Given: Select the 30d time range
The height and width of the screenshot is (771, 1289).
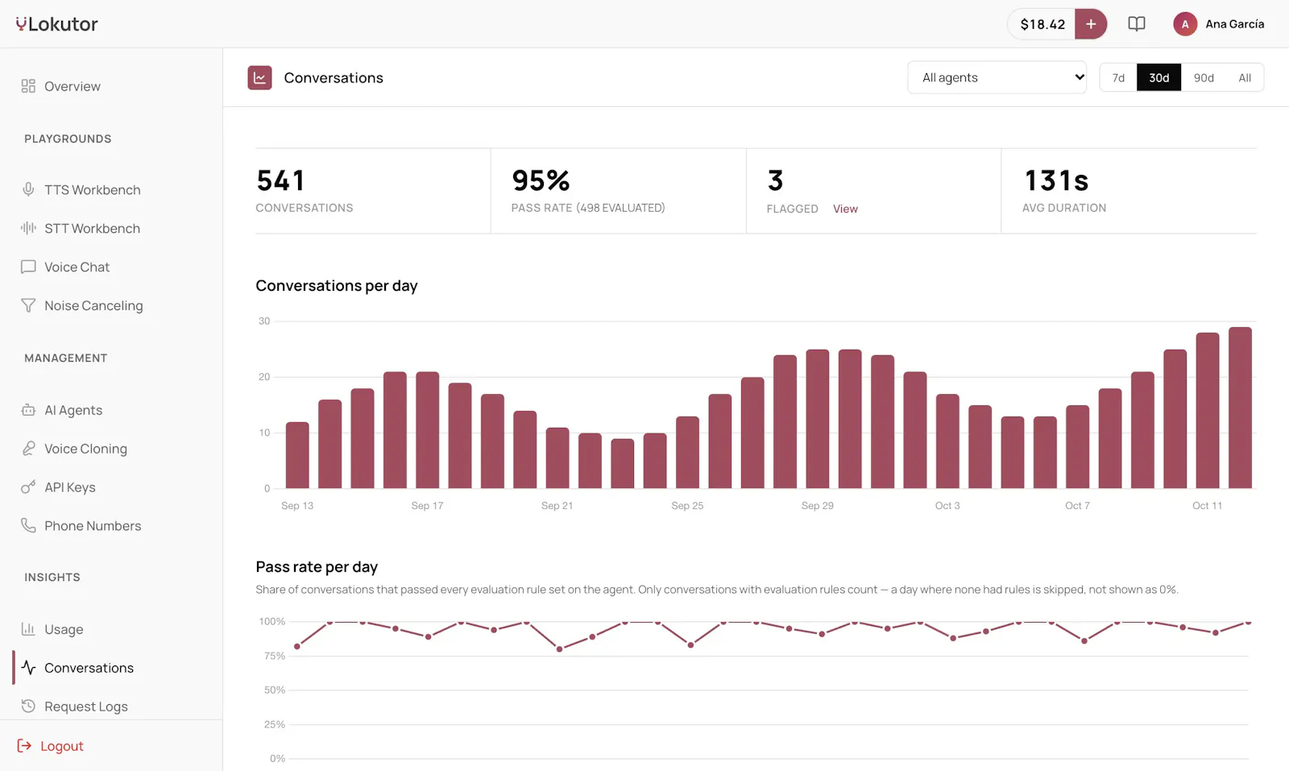Looking at the screenshot, I should click(x=1159, y=77).
